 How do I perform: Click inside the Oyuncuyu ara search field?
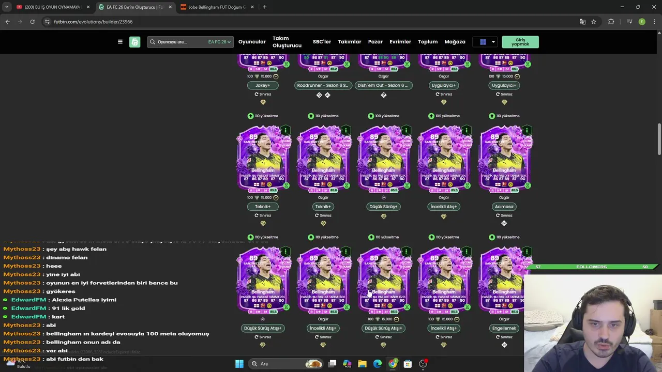[179, 42]
